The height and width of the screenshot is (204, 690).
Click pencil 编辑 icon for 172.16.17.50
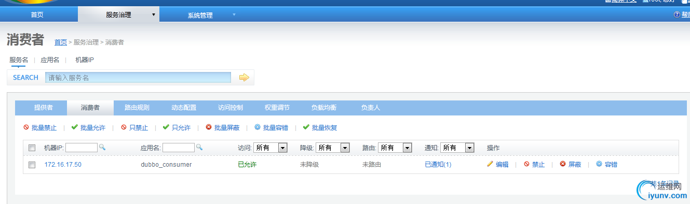point(490,164)
